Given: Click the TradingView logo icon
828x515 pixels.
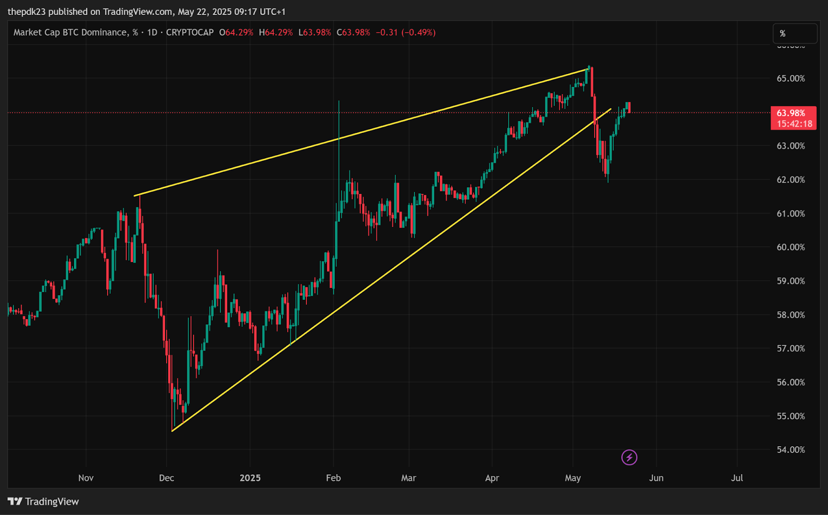Looking at the screenshot, I should [15, 501].
